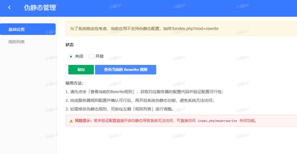Click the green 保存 button
Image resolution: width=297 pixels, height=154 pixels.
coord(81,70)
